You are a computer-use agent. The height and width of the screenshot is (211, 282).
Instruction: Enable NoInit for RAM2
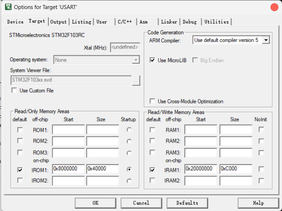(x=261, y=141)
